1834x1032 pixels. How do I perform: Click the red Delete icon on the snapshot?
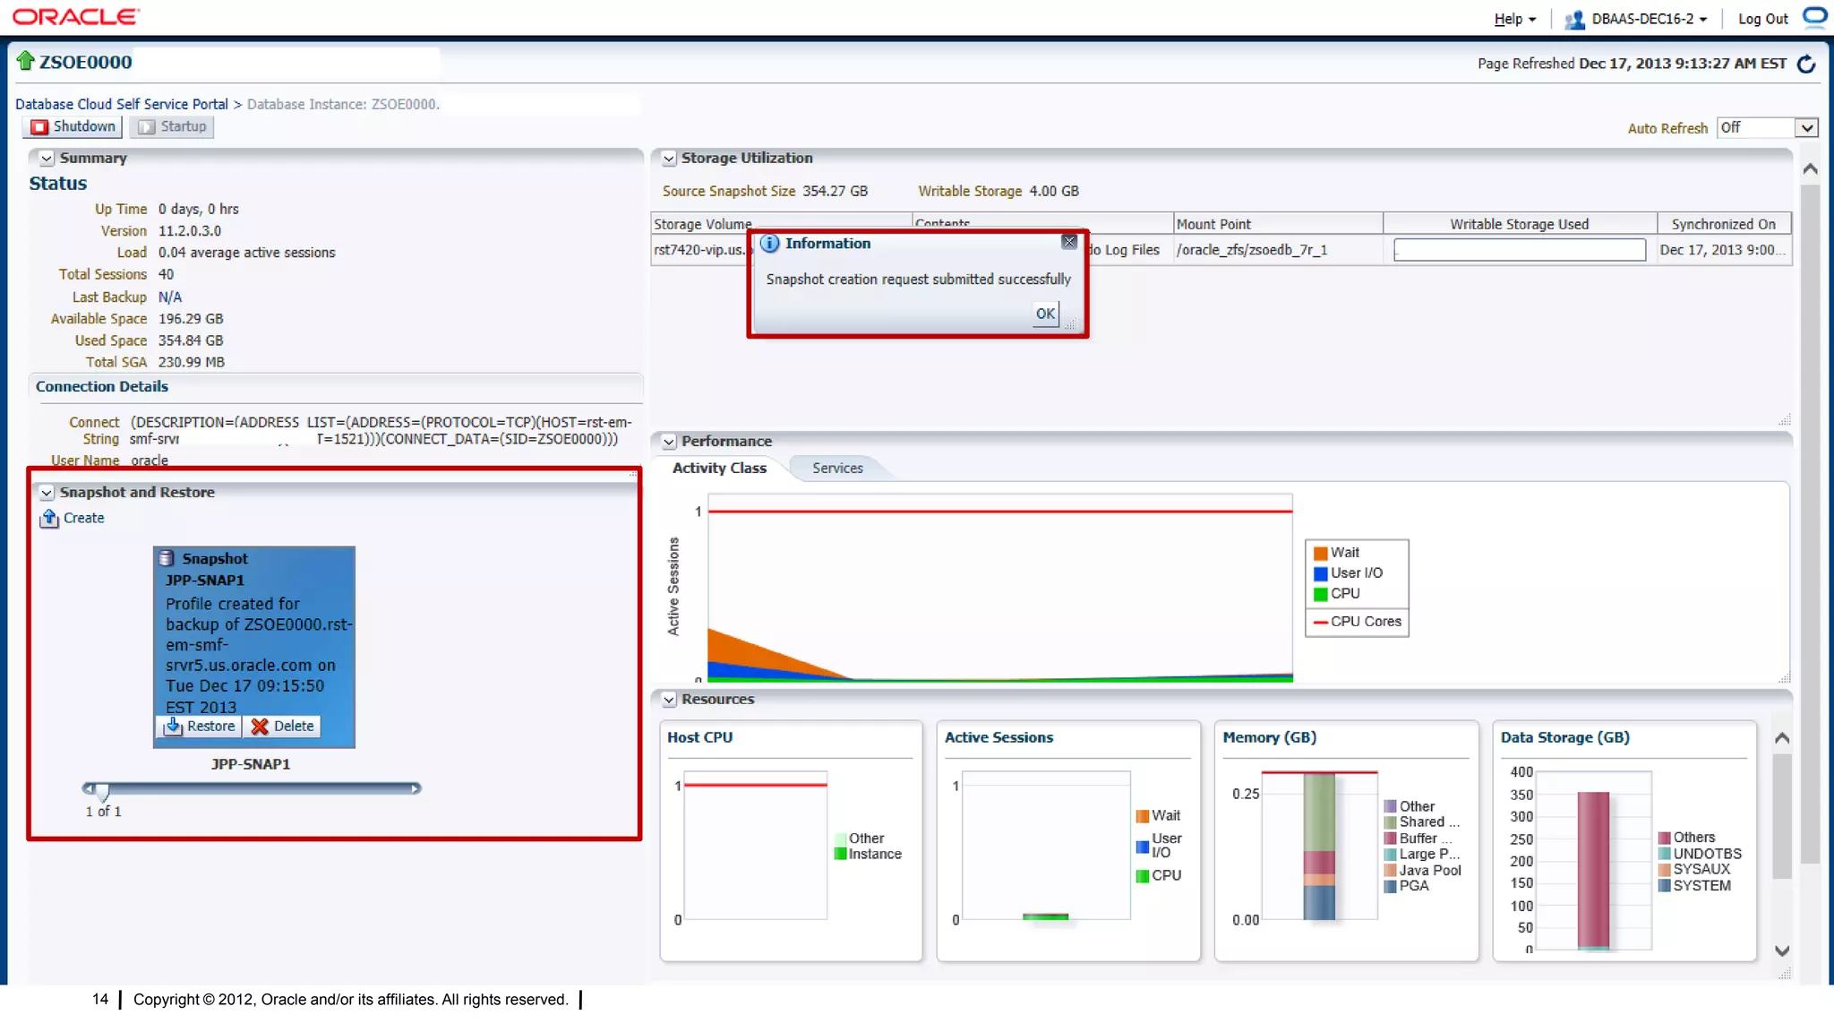(260, 727)
